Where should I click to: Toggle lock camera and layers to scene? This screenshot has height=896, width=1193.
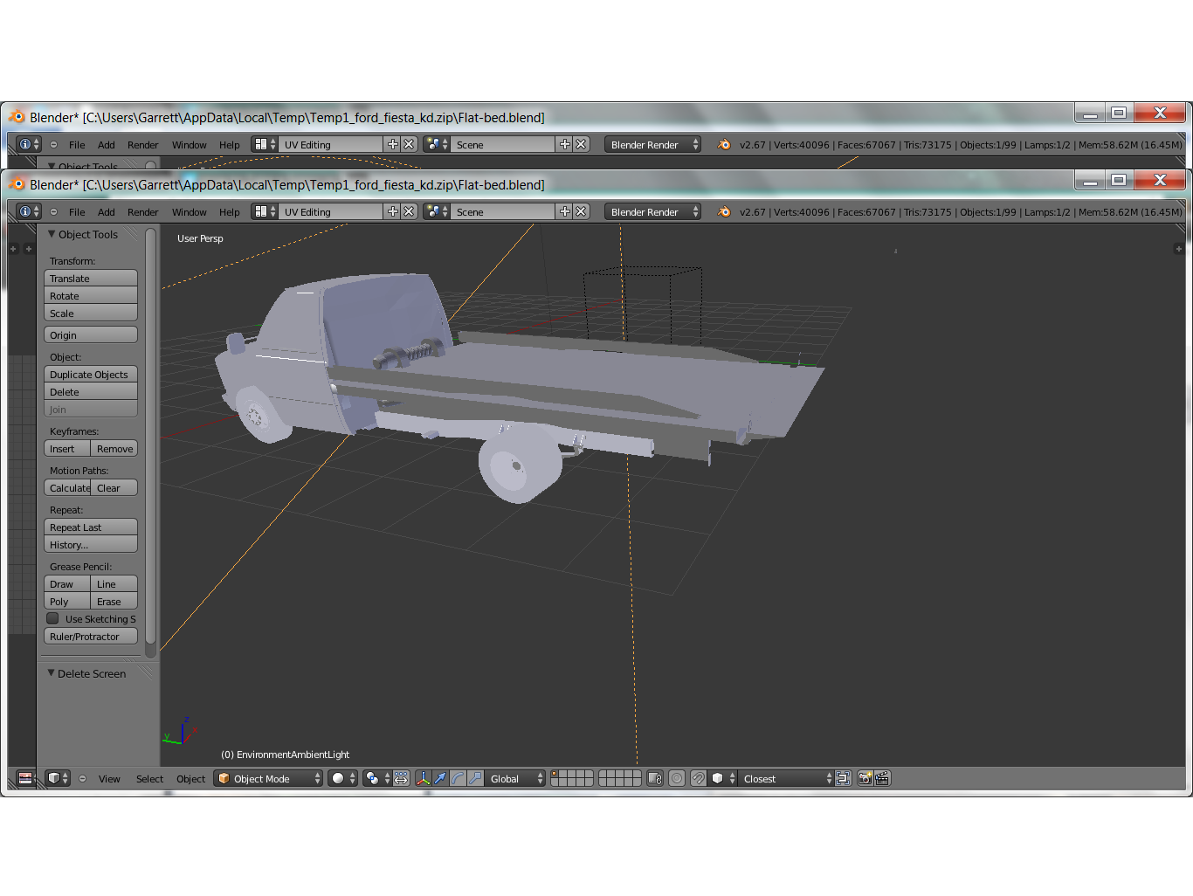(655, 778)
